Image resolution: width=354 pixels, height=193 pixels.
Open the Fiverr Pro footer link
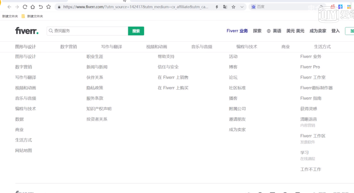310,67
